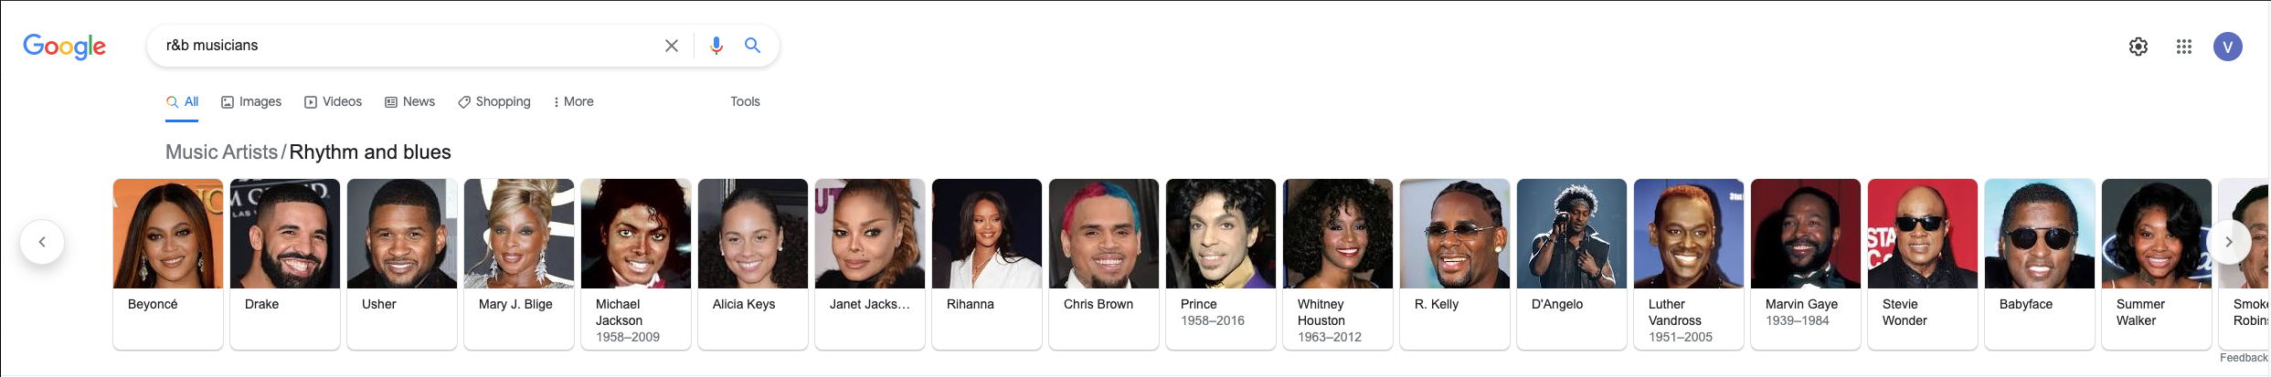Switch to the Images tab

pos(251,102)
